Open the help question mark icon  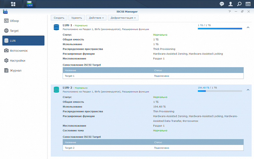pyautogui.click(x=230, y=11)
